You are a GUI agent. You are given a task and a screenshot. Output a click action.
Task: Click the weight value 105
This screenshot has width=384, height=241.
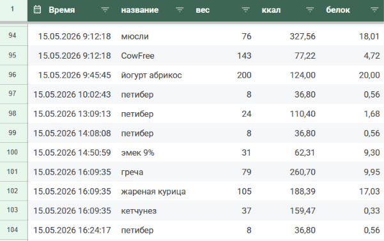point(244,191)
